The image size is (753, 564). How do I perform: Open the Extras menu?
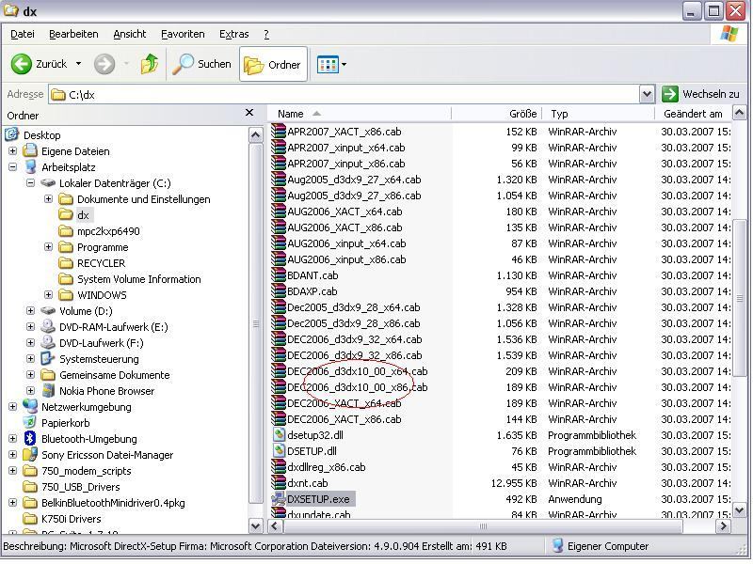(233, 34)
